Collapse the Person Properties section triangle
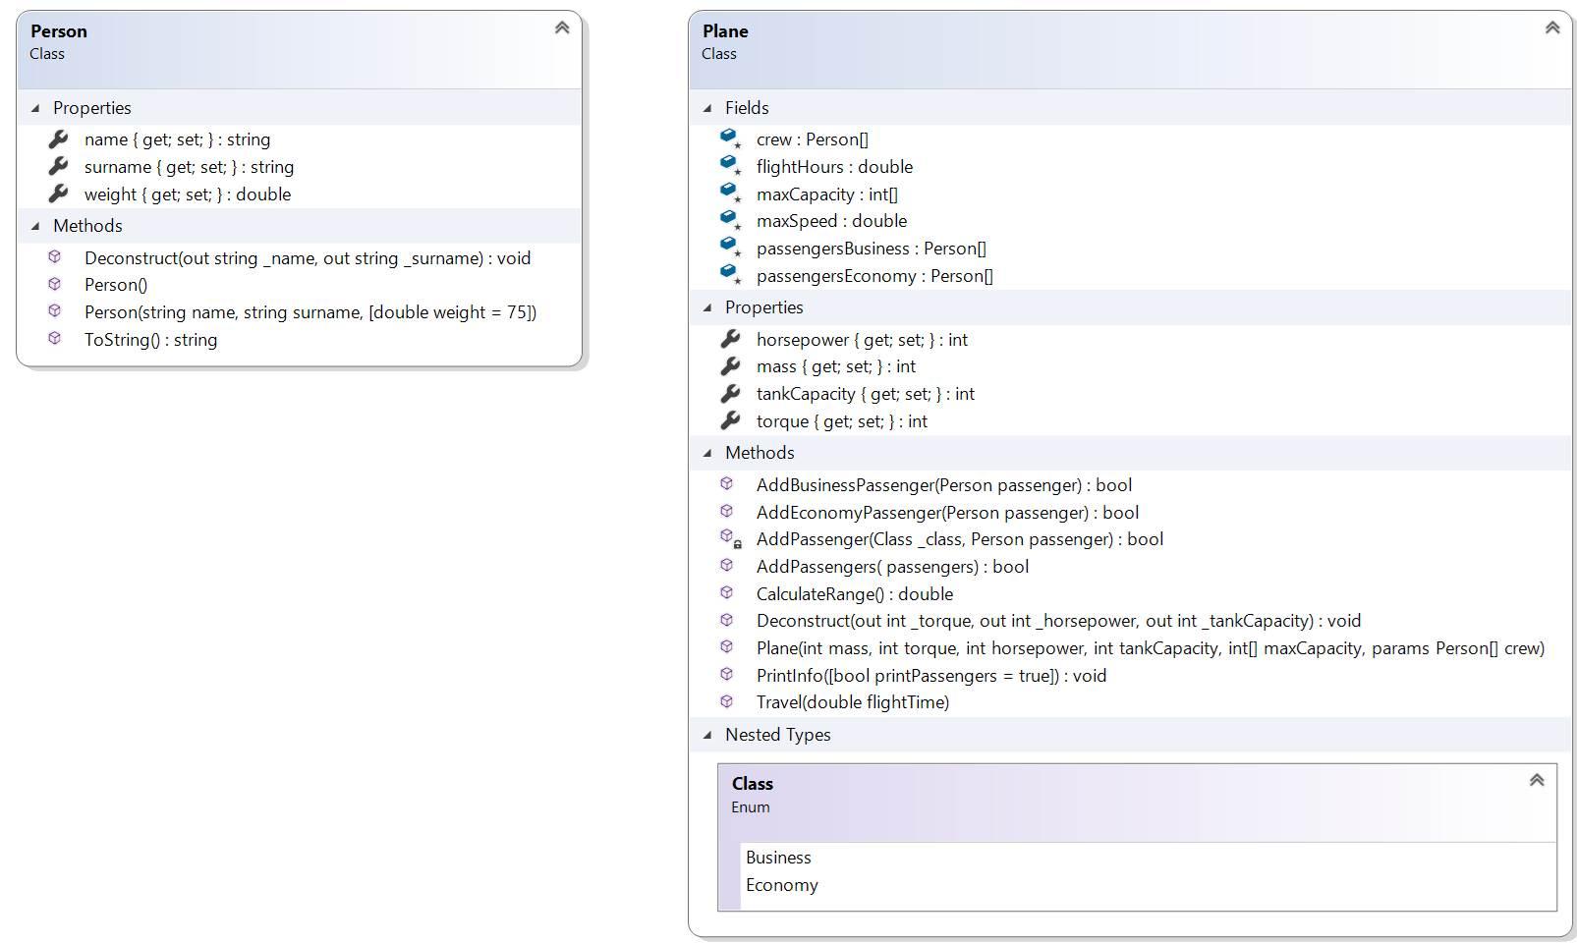This screenshot has height=944, width=1577. point(35,108)
